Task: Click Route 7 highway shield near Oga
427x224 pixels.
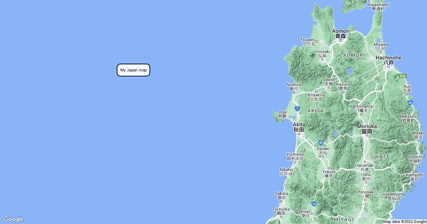Action: pyautogui.click(x=297, y=108)
